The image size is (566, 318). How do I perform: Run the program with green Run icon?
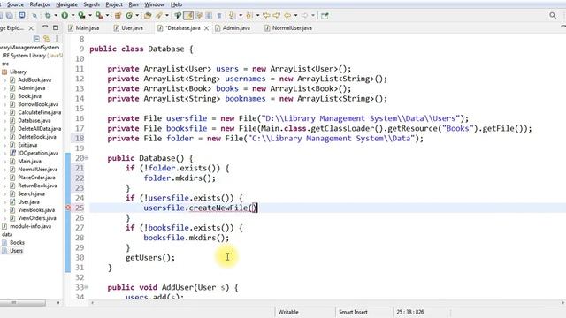point(65,16)
